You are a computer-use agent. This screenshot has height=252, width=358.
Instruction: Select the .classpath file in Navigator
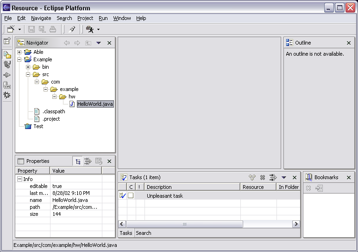coord(53,111)
